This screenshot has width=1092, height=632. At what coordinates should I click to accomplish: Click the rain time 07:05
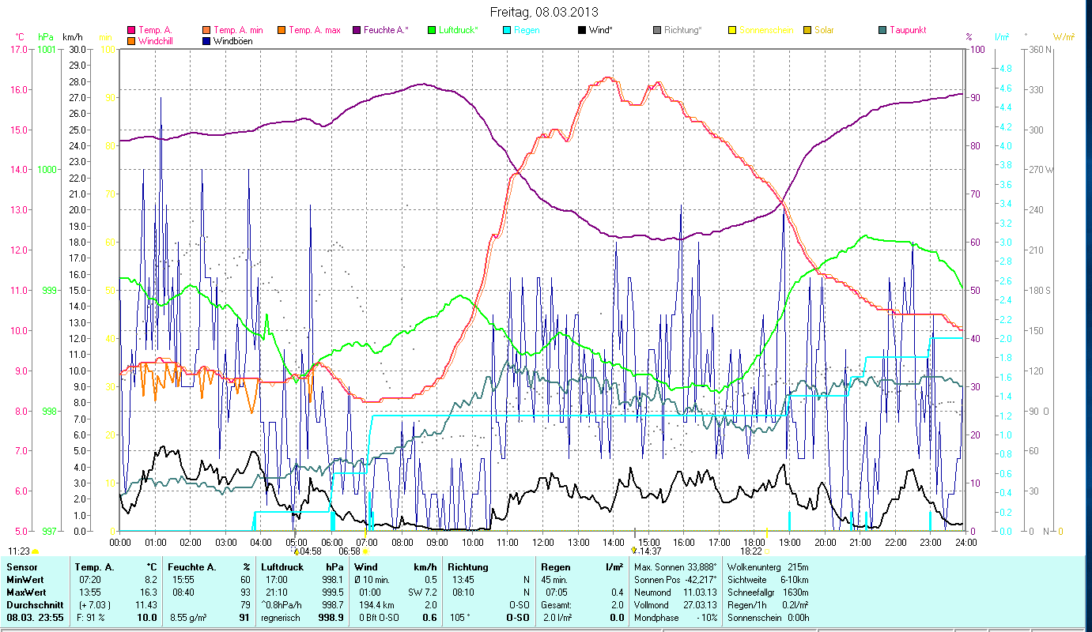tap(557, 592)
